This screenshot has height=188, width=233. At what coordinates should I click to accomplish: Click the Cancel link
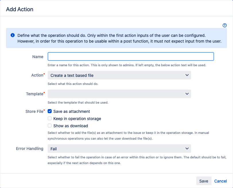pyautogui.click(x=220, y=181)
